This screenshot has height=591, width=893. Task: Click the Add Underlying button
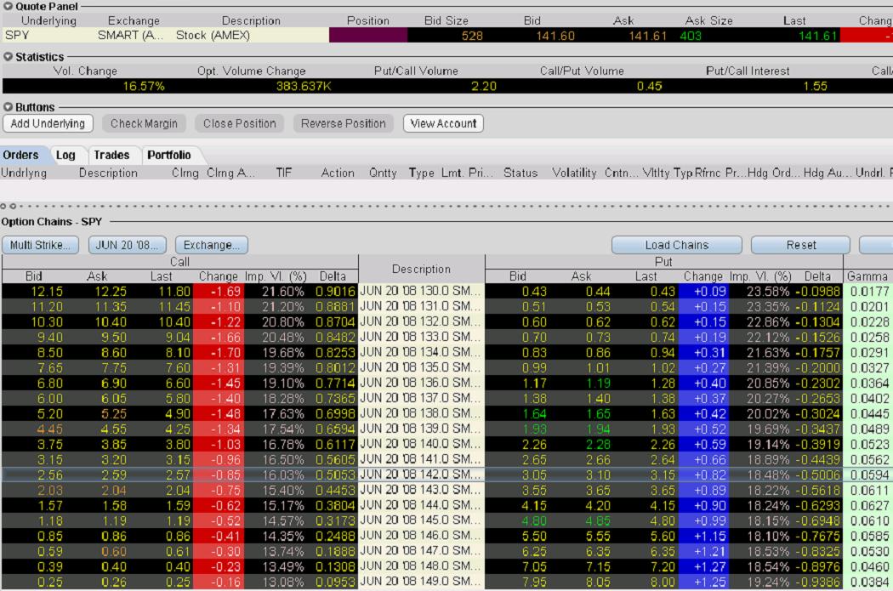(48, 123)
